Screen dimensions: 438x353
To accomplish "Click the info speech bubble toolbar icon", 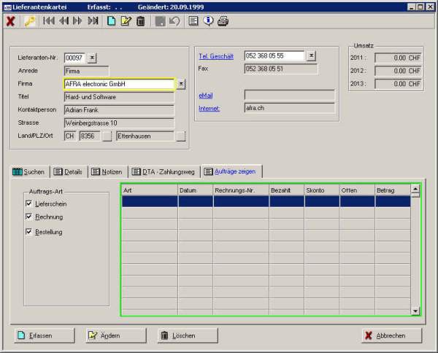I will [208, 21].
